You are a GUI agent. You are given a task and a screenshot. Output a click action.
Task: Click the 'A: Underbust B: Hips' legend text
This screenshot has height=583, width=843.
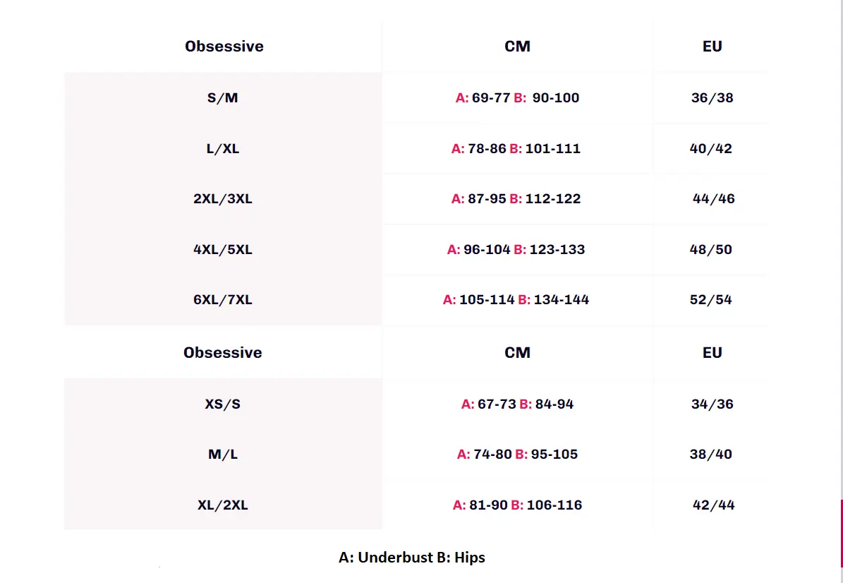[412, 558]
